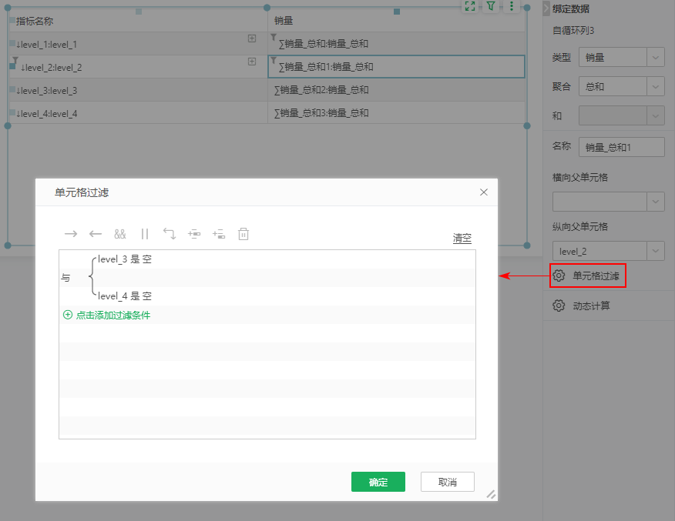Click the dialog resize grip corner
Image resolution: width=675 pixels, height=521 pixels.
pyautogui.click(x=491, y=494)
